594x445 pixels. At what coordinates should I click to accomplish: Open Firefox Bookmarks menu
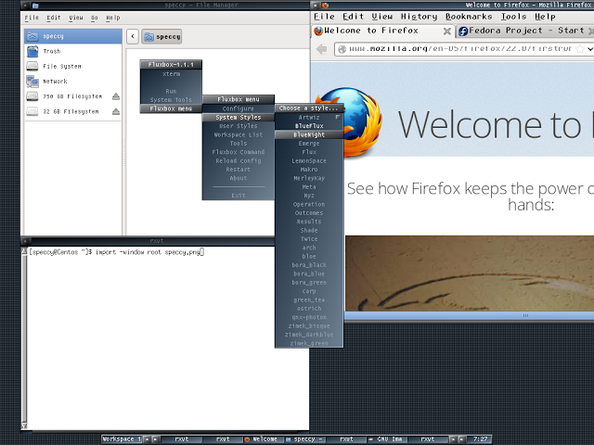pyautogui.click(x=469, y=17)
